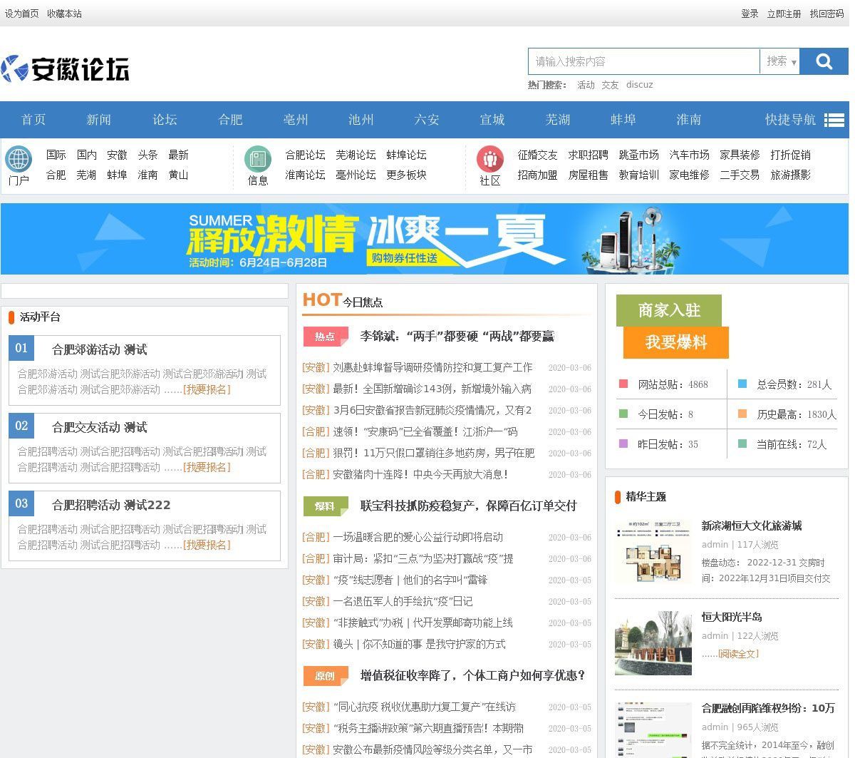Click the 社区 people icon
The height and width of the screenshot is (758, 855).
[x=490, y=159]
